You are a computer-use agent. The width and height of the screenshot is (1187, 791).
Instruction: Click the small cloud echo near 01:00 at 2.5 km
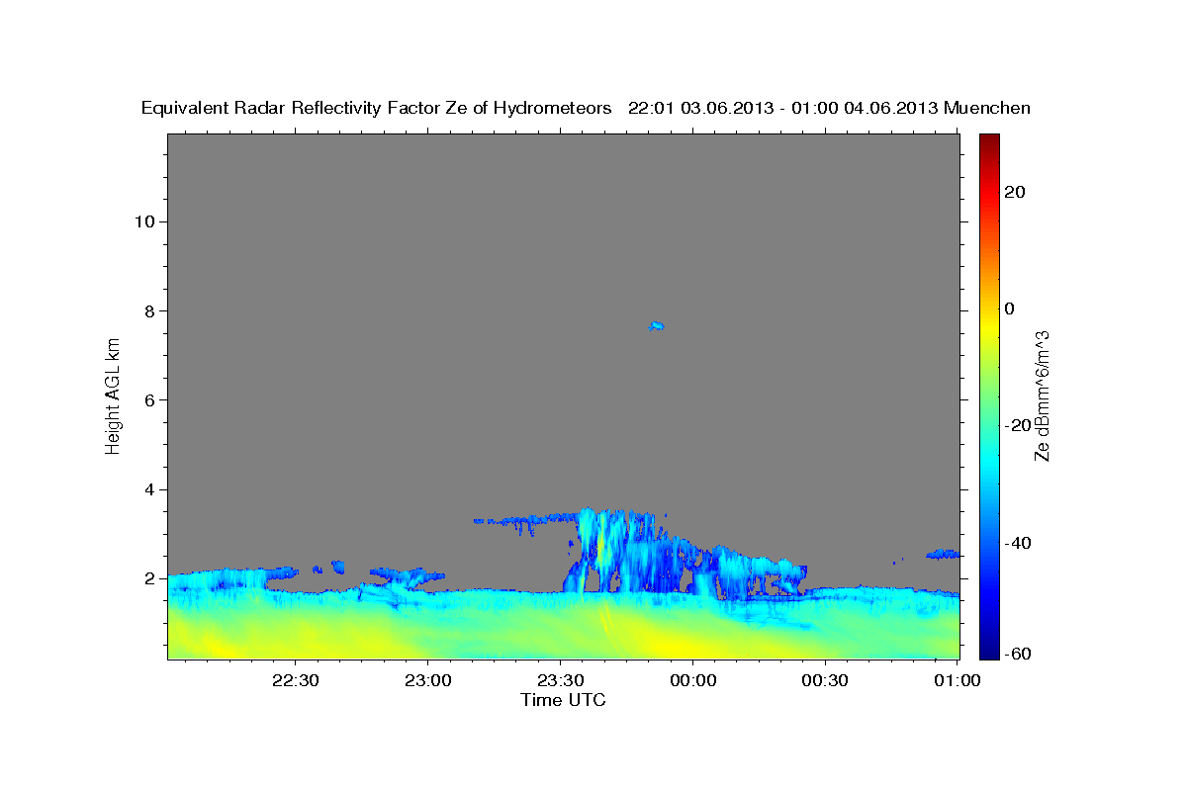click(944, 554)
